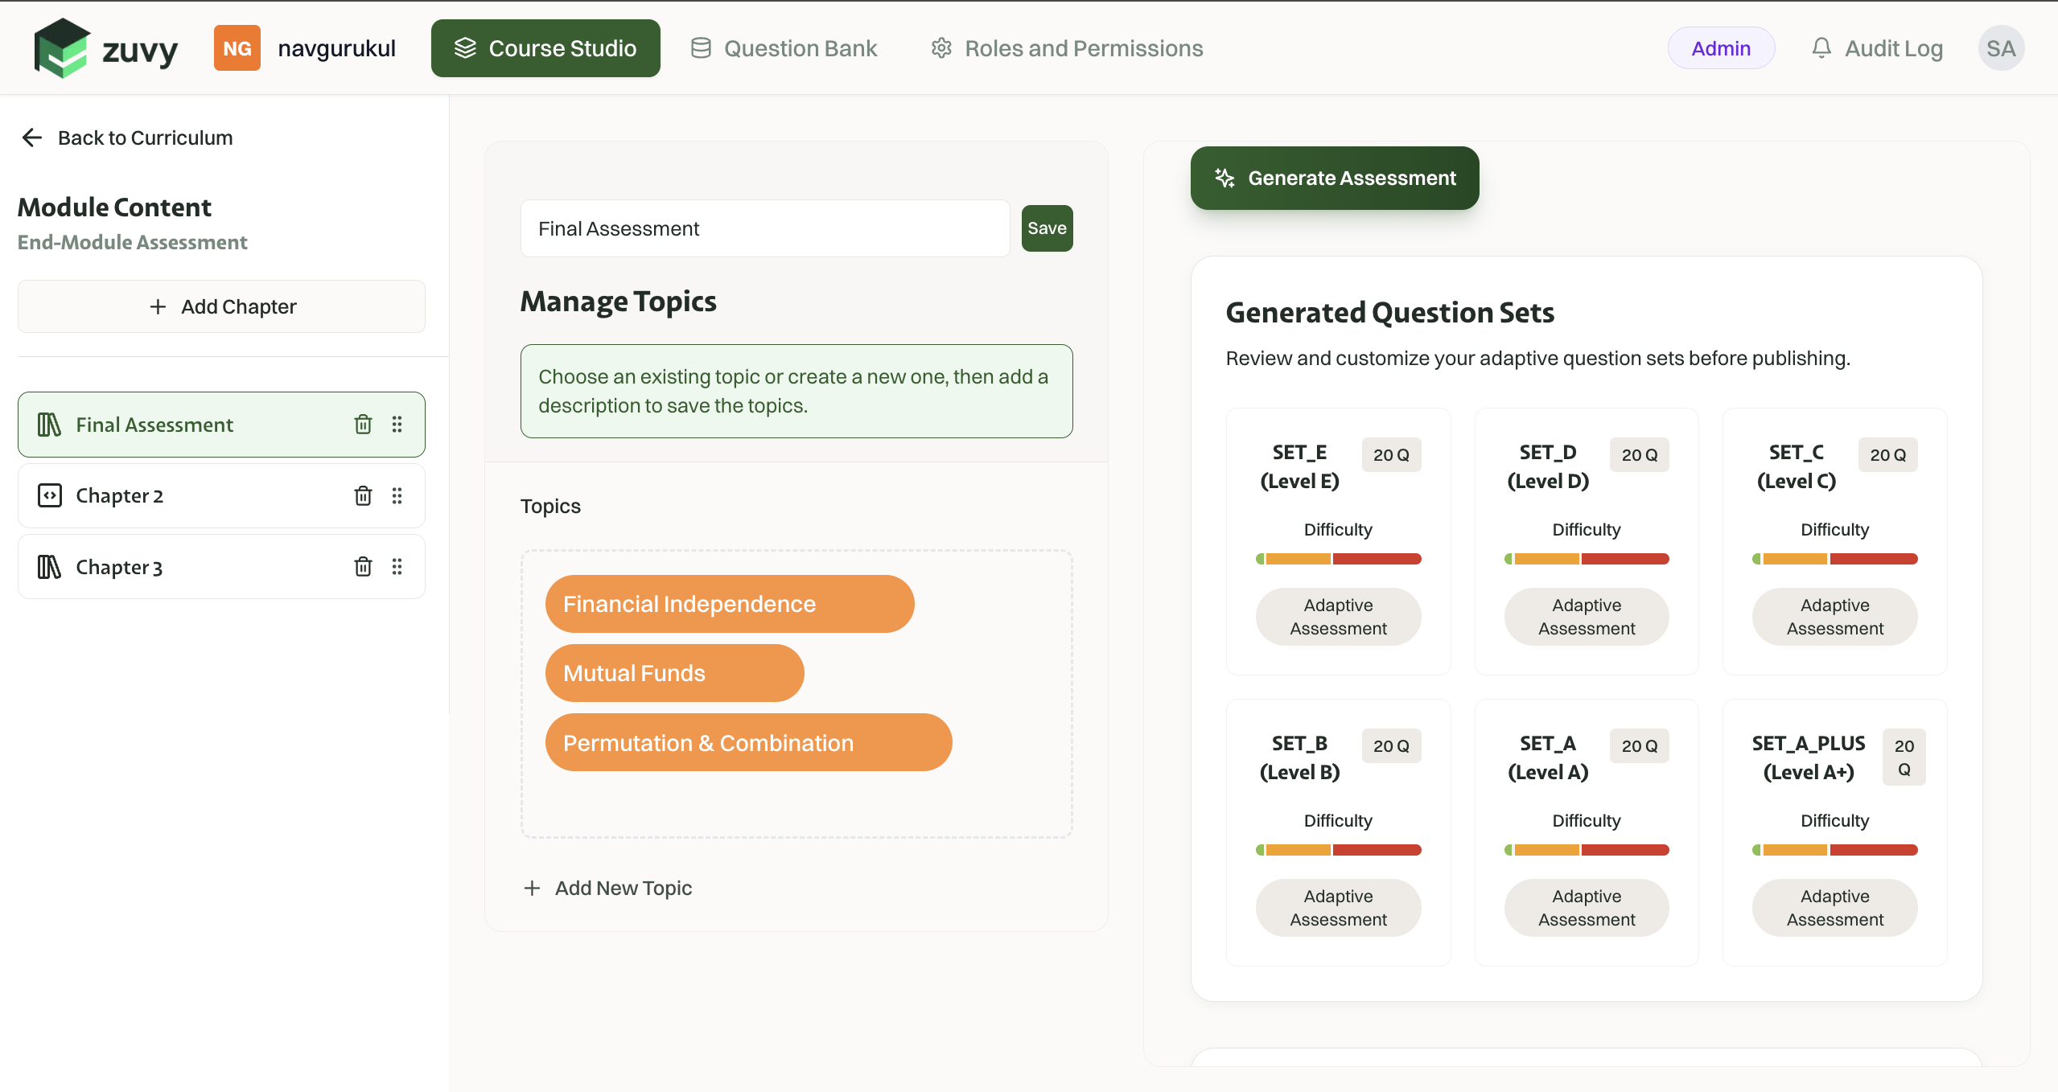
Task: Click the Admin role badge
Action: [1721, 48]
